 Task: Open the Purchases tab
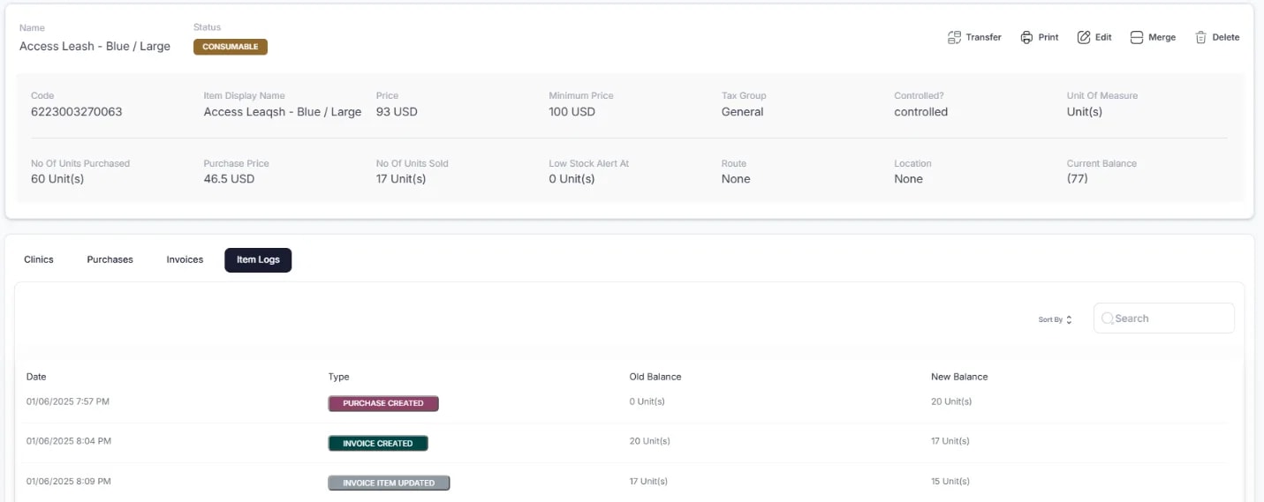[x=110, y=259]
